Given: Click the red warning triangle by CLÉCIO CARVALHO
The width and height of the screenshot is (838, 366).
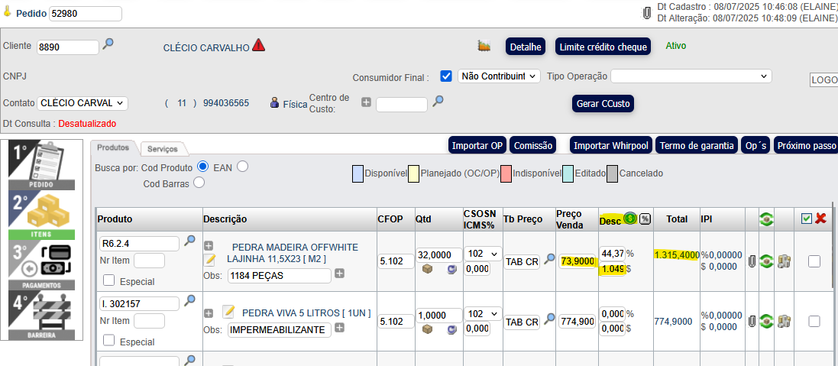Looking at the screenshot, I should (258, 45).
